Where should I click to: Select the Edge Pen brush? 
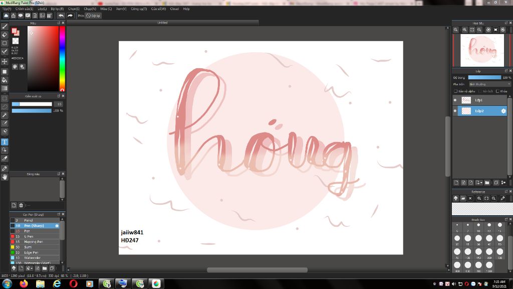coord(35,252)
